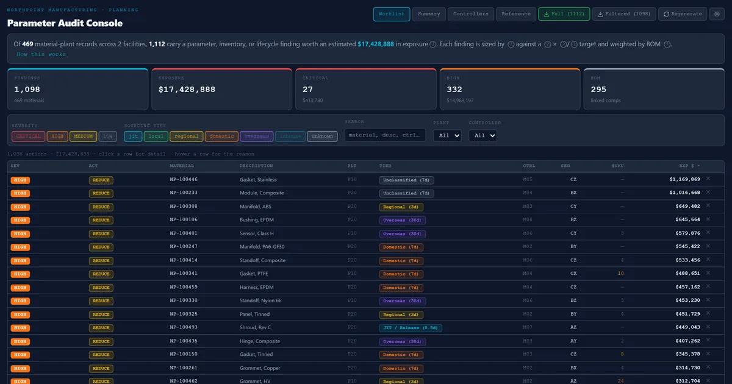
Task: Toggle the inhouse sourcing tier chip
Action: click(x=290, y=137)
